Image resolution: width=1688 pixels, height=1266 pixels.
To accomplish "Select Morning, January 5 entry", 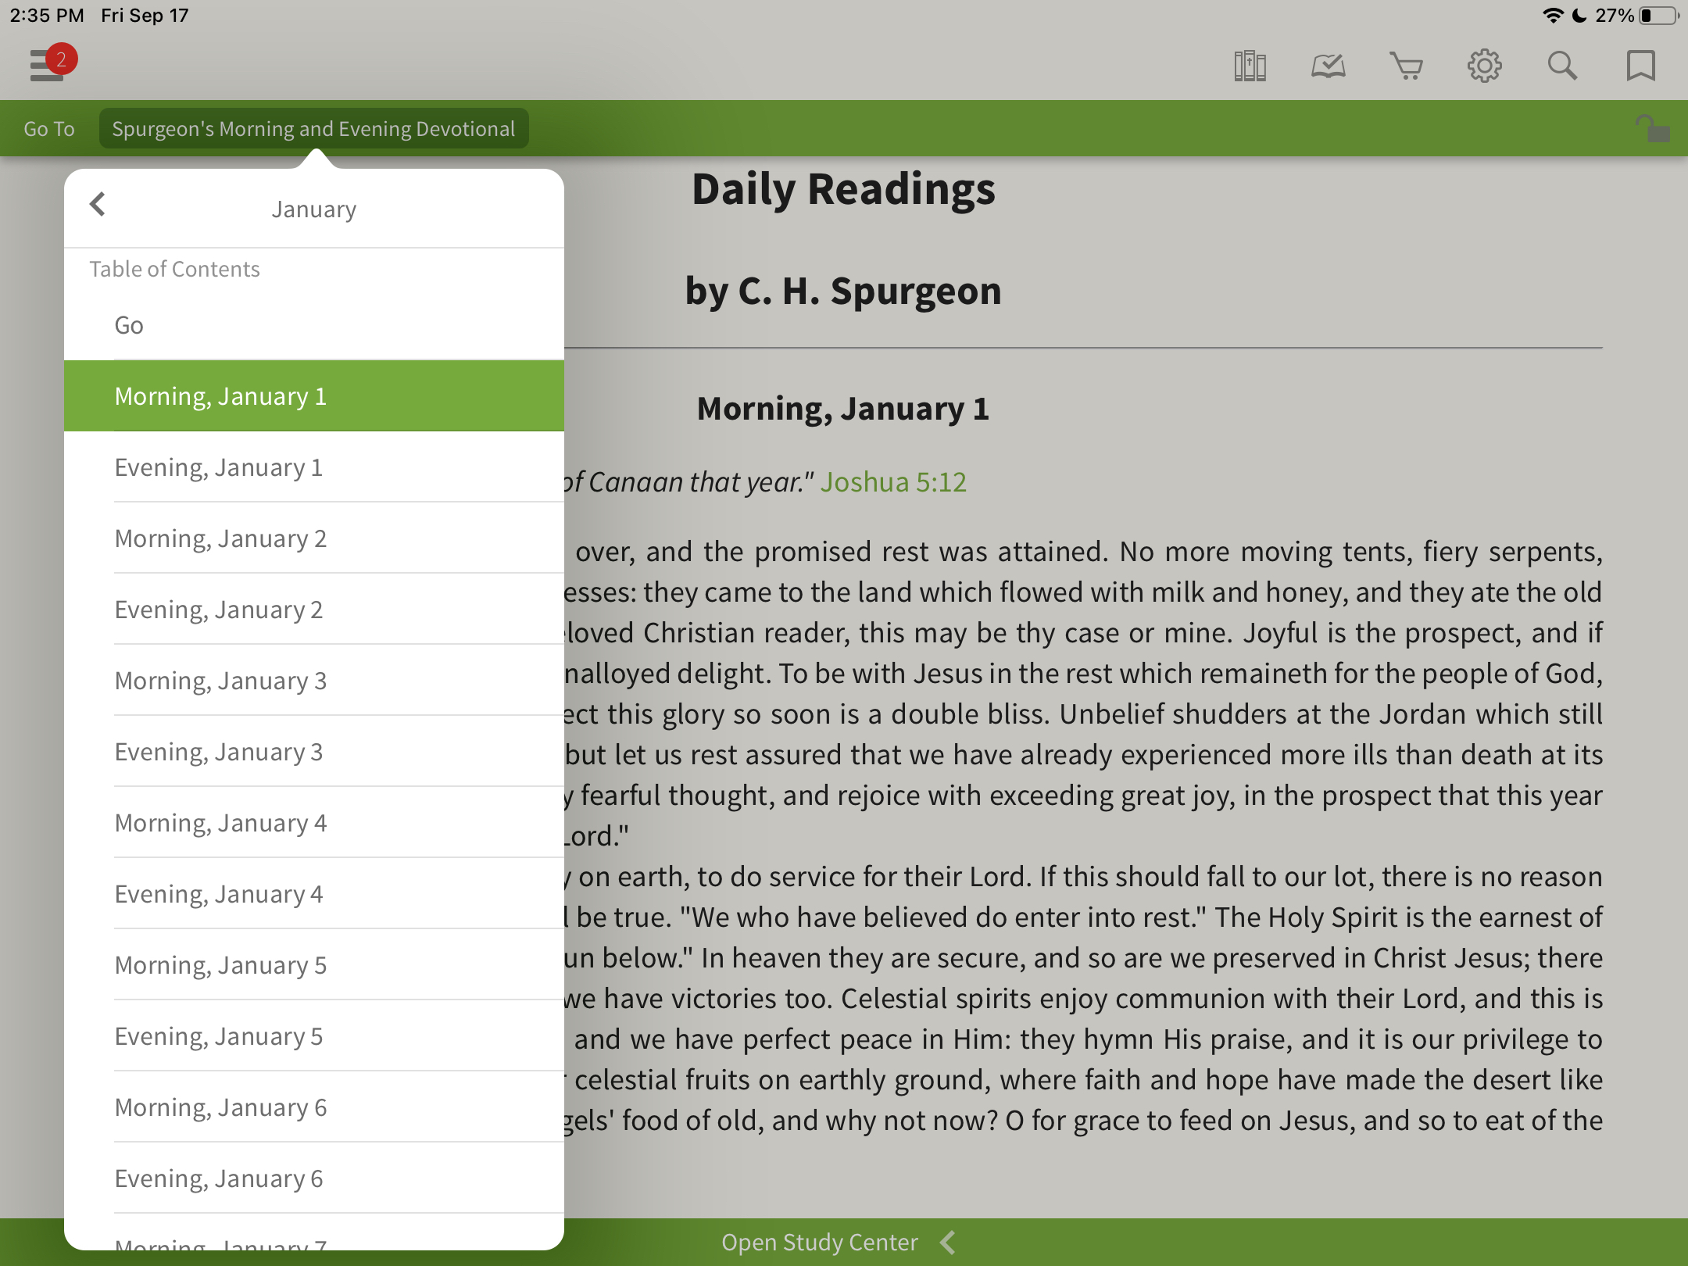I will coord(314,965).
